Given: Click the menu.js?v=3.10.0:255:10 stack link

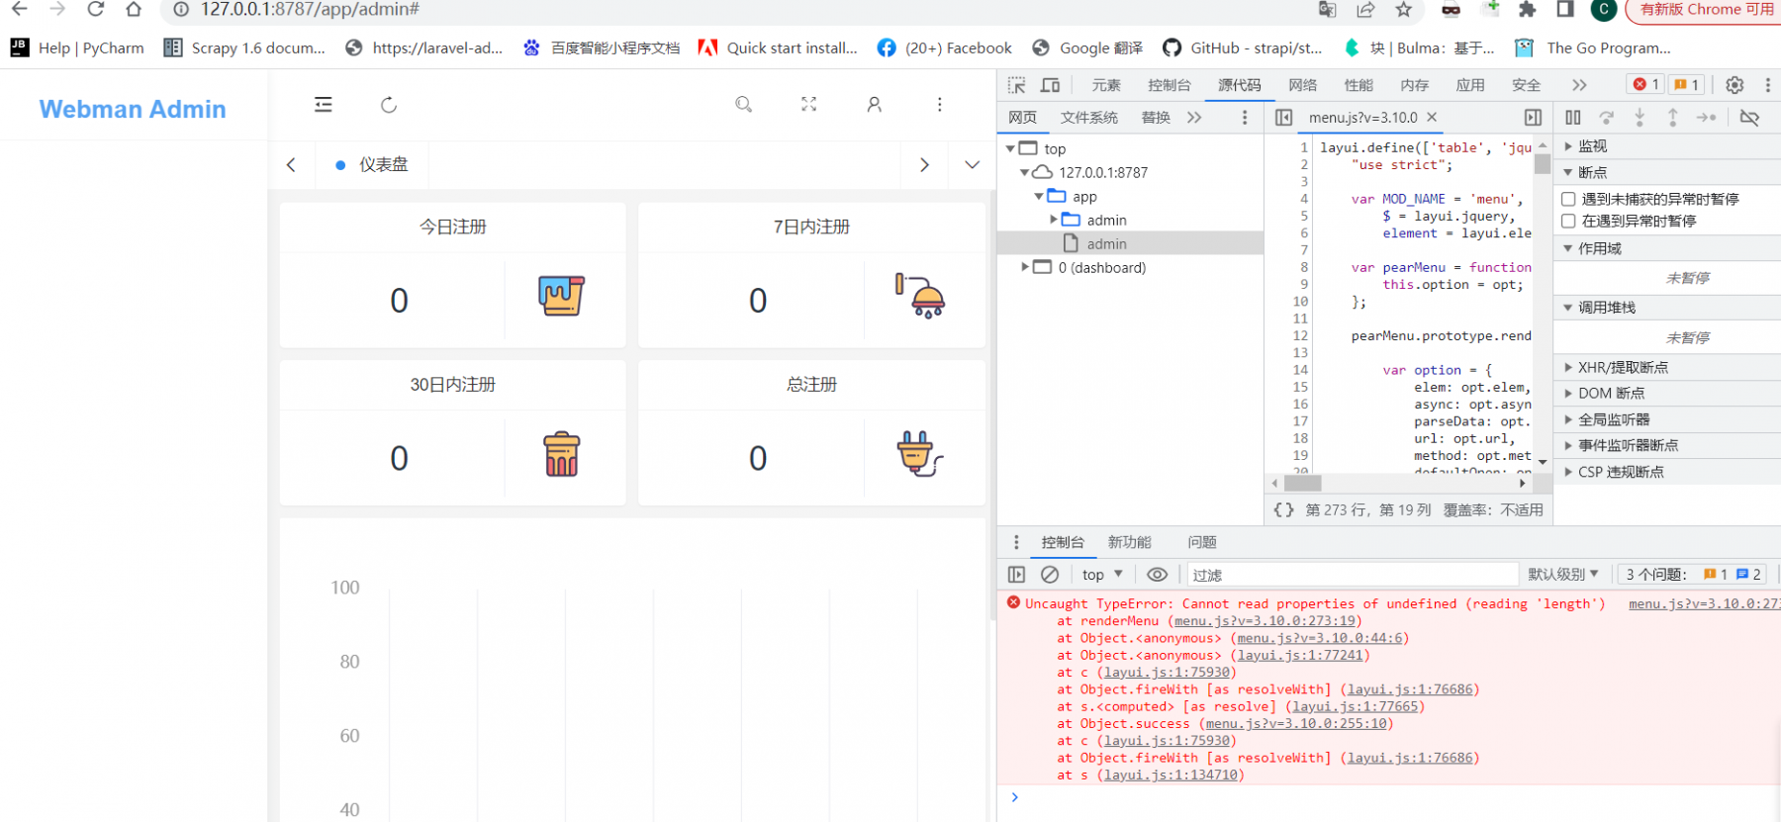Looking at the screenshot, I should 1296,724.
